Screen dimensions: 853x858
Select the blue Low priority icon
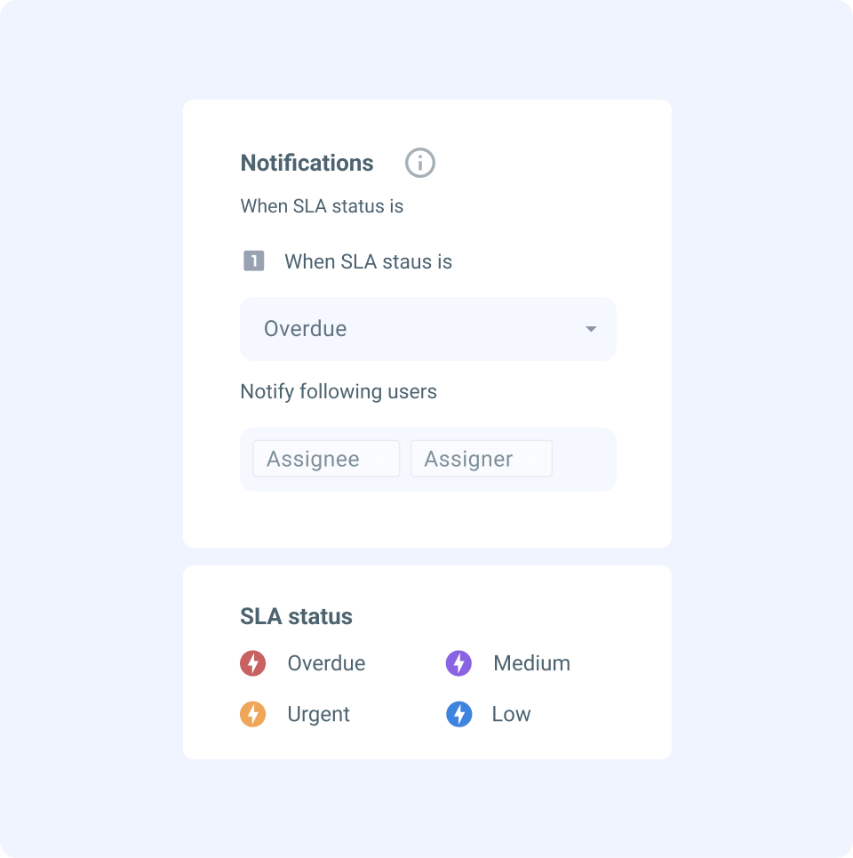point(458,714)
